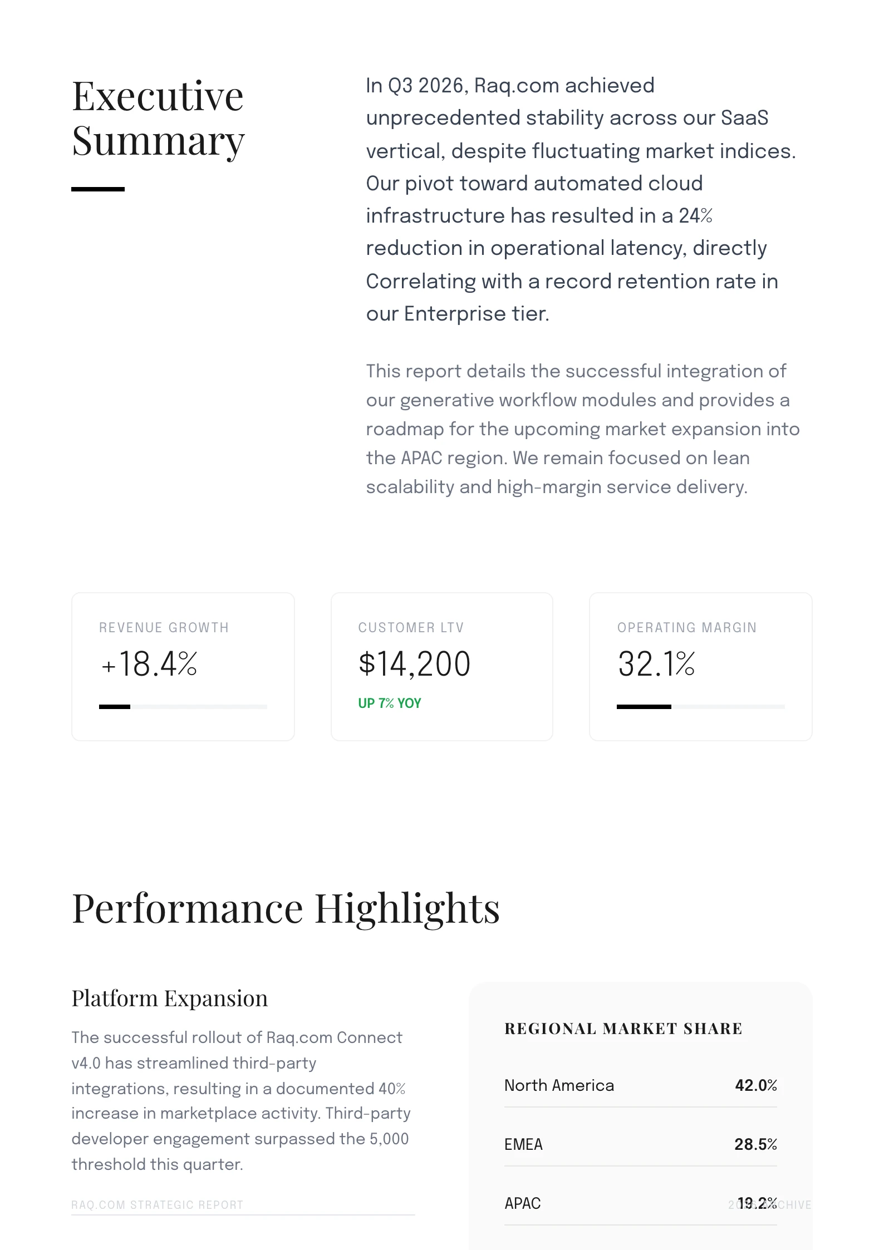884x1250 pixels.
Task: Click the Raq.com Connect v4.0 rollout paragraph
Action: coord(240,1101)
